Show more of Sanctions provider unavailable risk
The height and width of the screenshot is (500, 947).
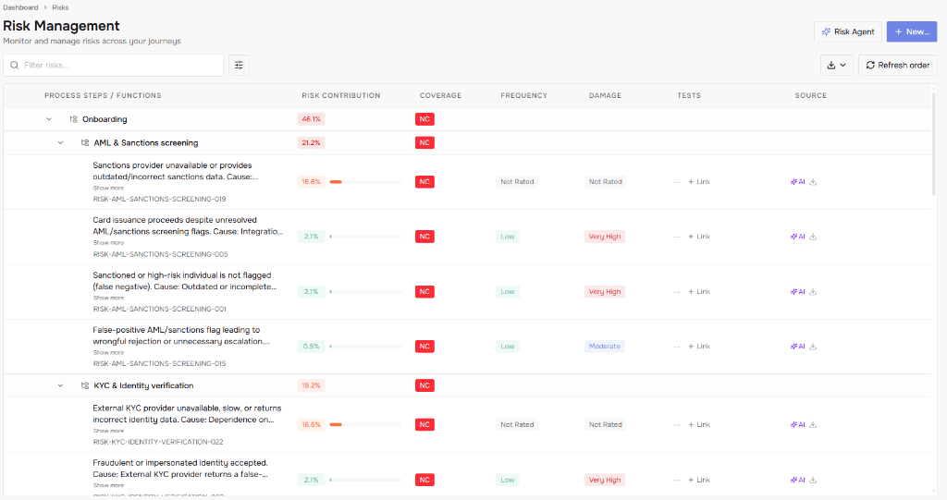tap(108, 189)
